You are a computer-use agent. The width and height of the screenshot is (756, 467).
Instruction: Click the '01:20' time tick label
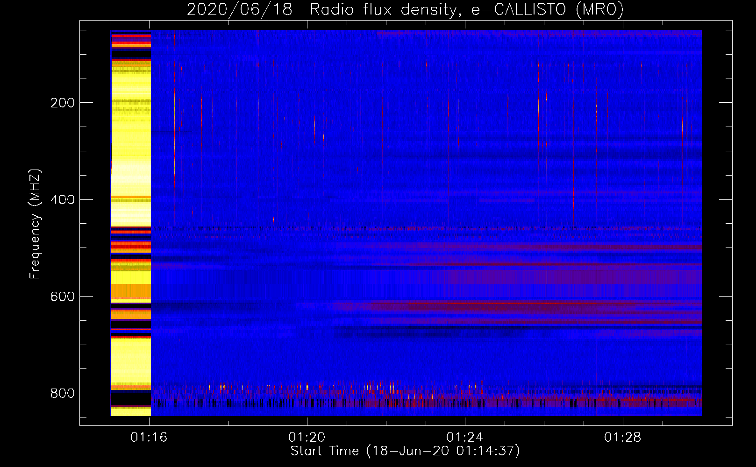click(307, 438)
